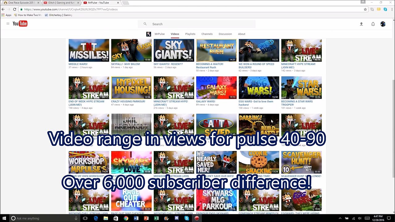
Task: Go back with the browser back arrow
Action: 3,9
